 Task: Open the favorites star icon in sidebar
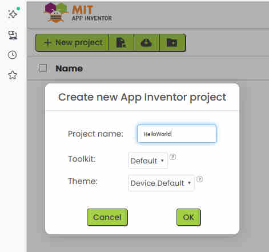coord(13,75)
